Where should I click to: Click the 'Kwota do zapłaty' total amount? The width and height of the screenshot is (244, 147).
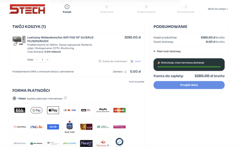pyautogui.click(x=209, y=76)
